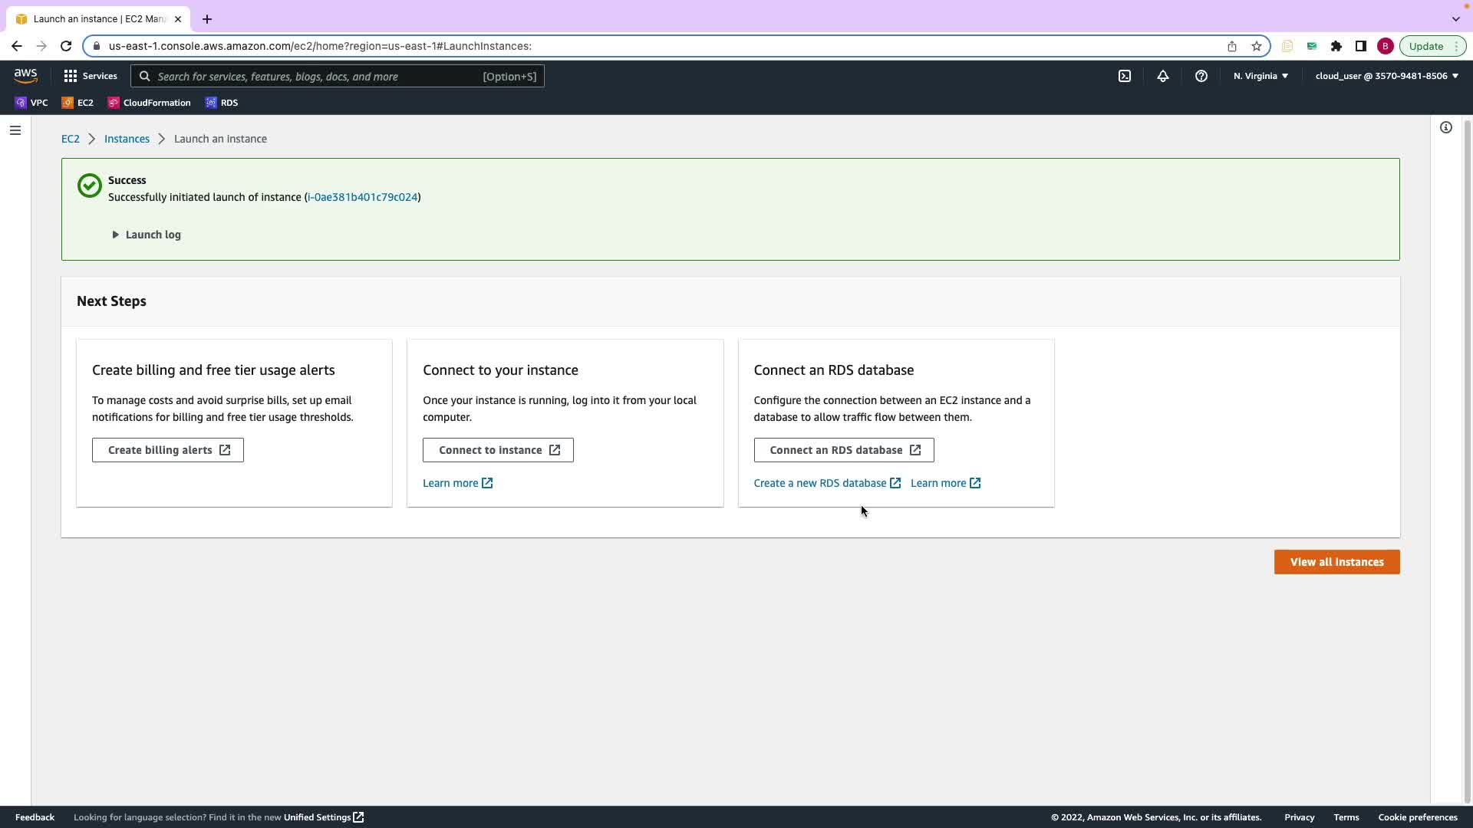Click the Connect to instance button
1473x828 pixels.
498,450
